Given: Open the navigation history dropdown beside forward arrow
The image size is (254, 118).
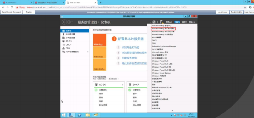Looking at the screenshot, I should [72, 22].
